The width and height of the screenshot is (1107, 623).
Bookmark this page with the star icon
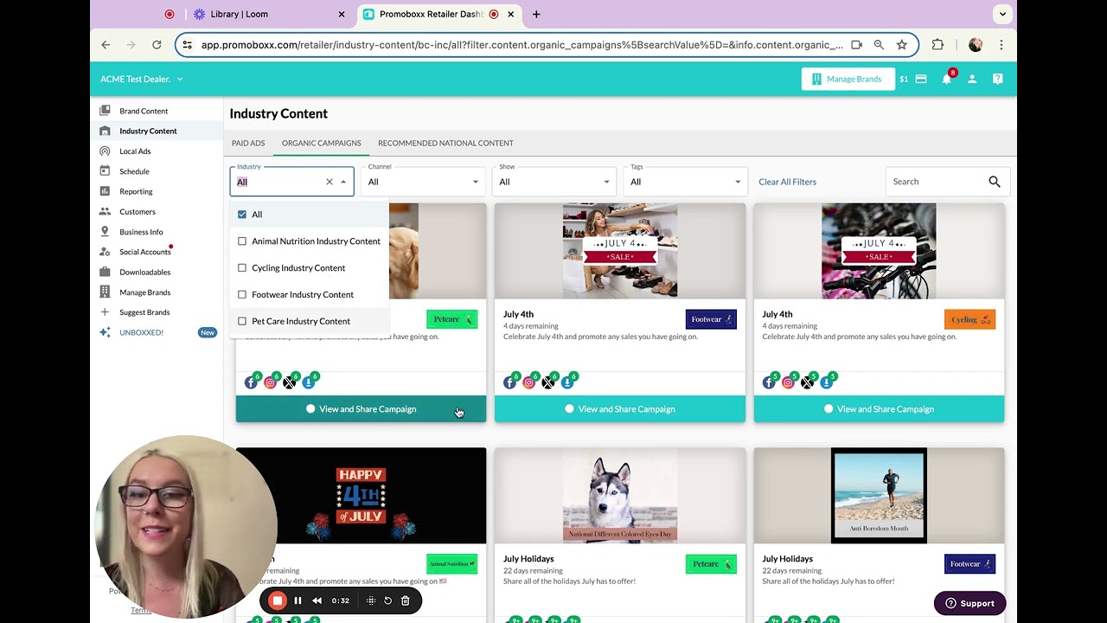pyautogui.click(x=902, y=45)
